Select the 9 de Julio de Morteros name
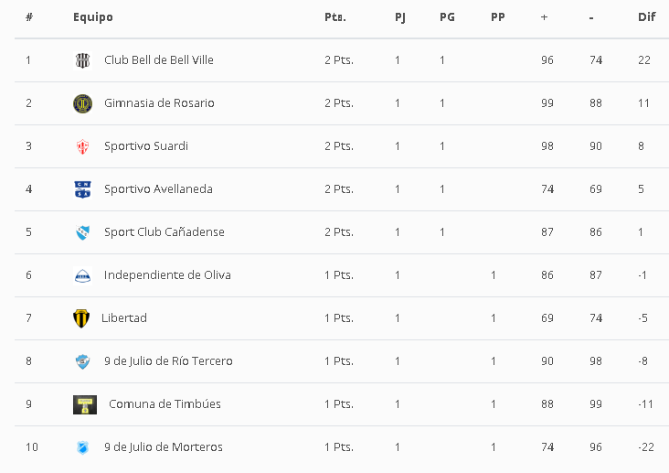669x473 pixels. click(x=163, y=447)
